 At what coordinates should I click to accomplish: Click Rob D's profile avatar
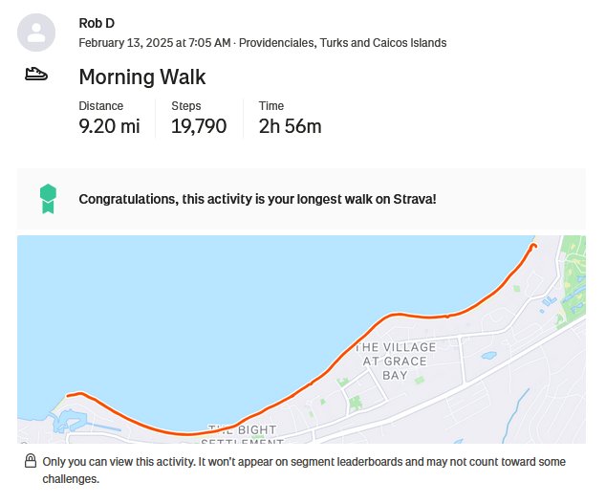coord(36,33)
